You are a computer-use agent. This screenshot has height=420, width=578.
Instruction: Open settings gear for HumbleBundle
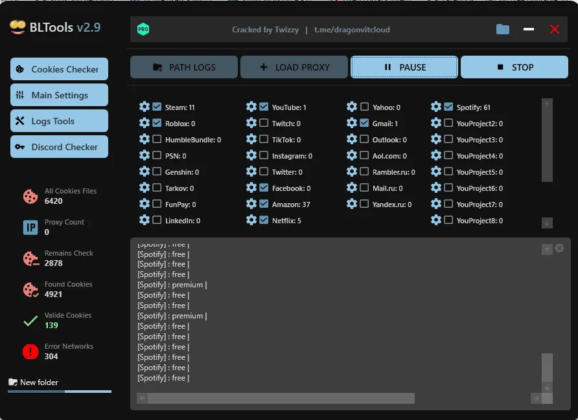click(x=144, y=139)
